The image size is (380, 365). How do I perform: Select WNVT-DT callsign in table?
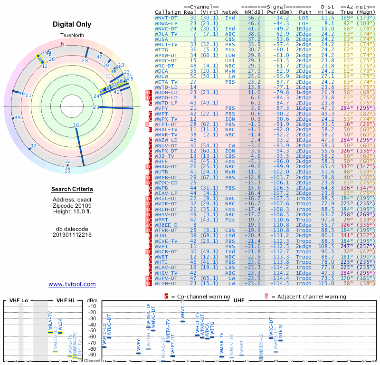(166, 18)
